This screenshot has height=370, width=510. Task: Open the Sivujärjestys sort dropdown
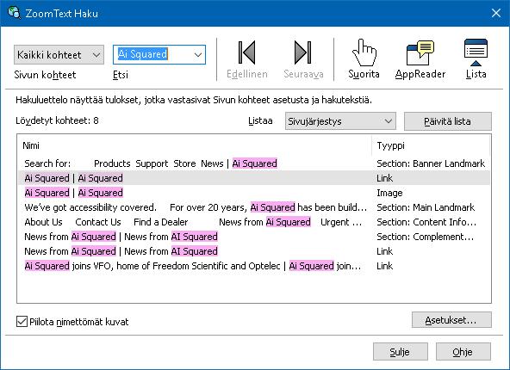point(340,121)
